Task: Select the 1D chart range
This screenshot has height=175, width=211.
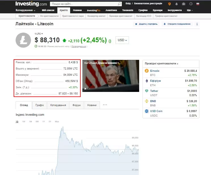Action: (17, 121)
